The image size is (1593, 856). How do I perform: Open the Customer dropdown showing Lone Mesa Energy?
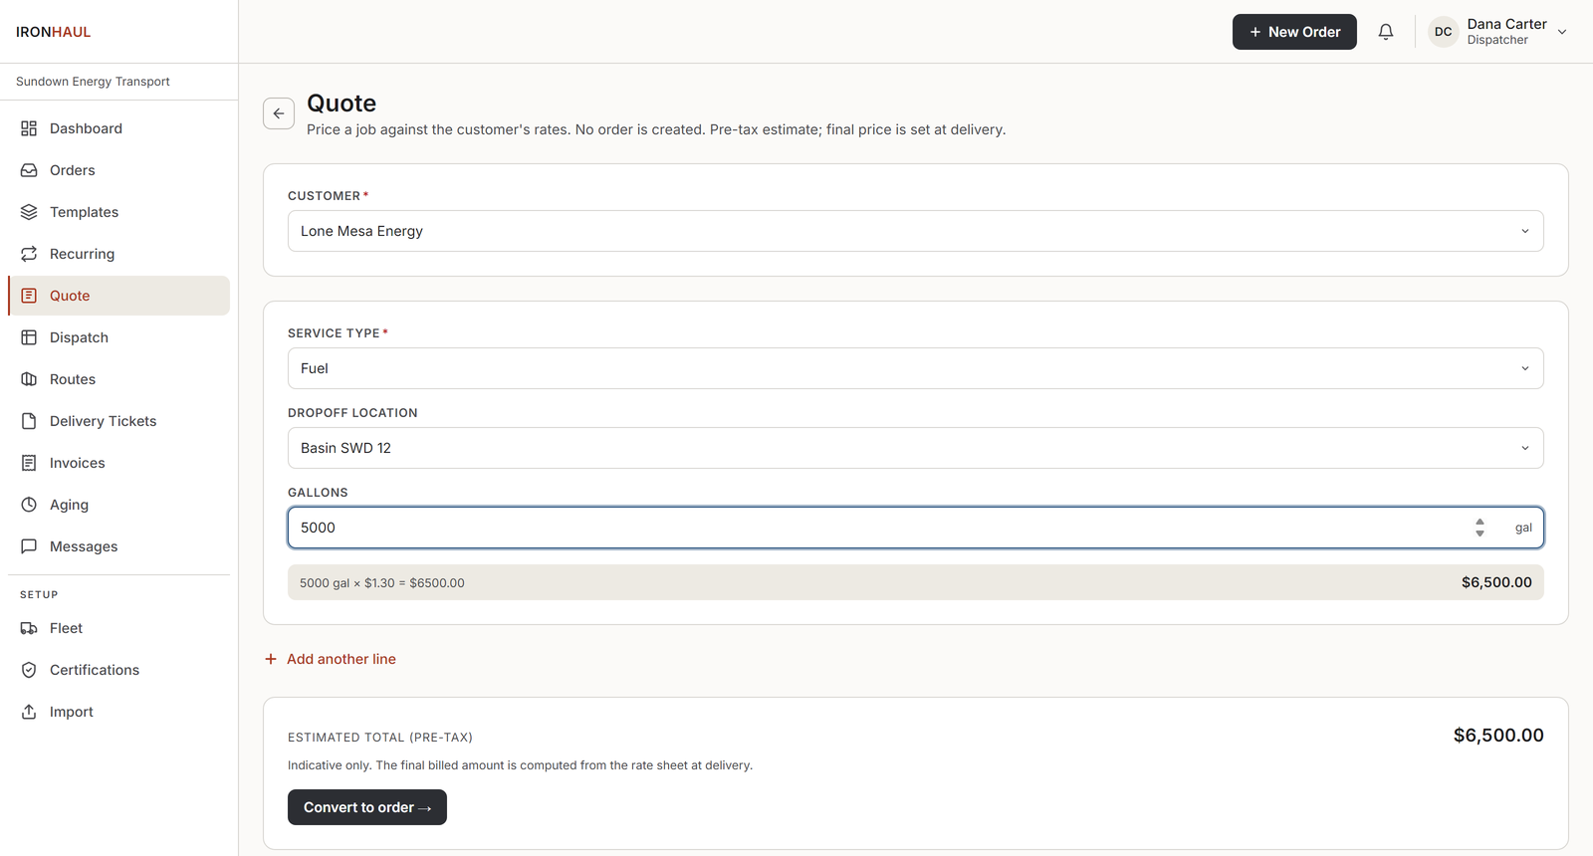[x=915, y=231]
